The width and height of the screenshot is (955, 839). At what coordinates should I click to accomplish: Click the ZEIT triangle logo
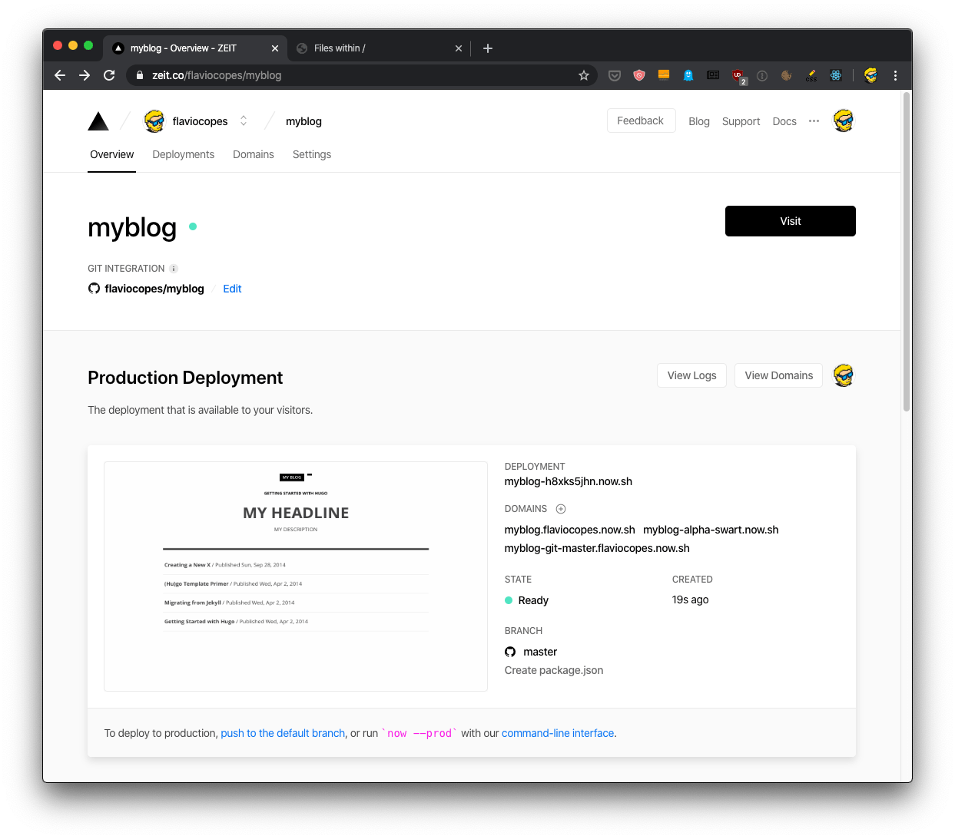point(98,121)
